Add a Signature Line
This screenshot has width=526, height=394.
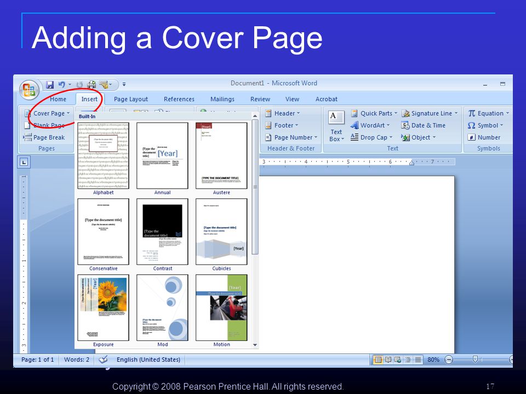430,113
